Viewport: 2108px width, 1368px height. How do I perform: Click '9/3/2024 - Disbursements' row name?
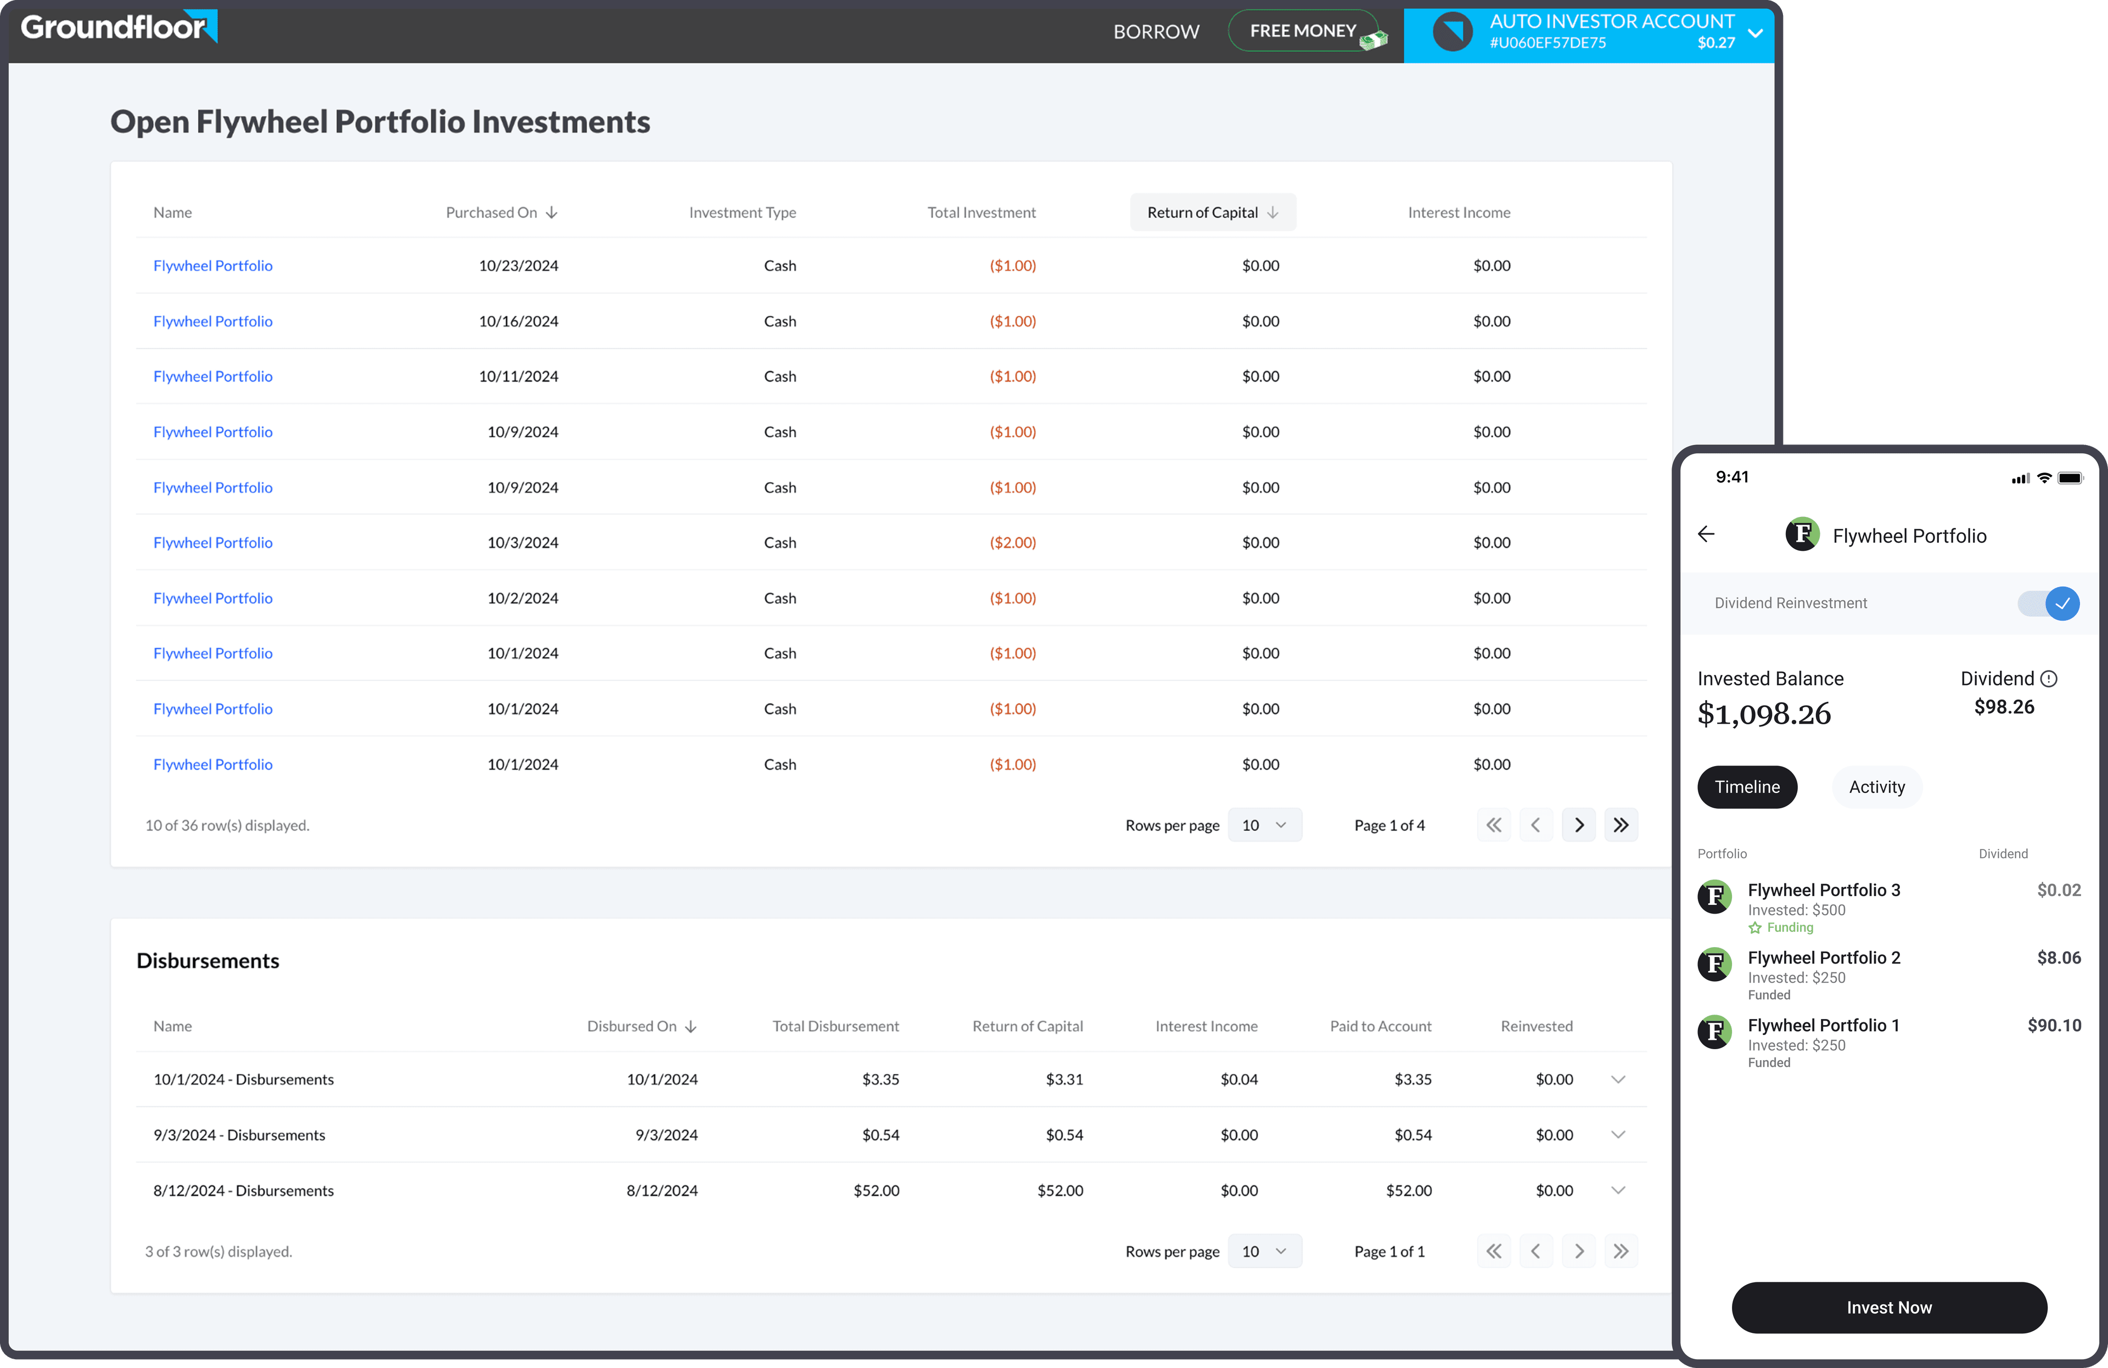(239, 1135)
